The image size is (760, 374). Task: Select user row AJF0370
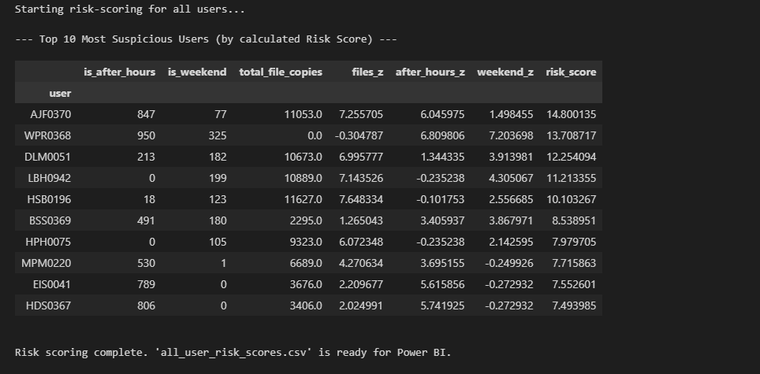[50, 114]
